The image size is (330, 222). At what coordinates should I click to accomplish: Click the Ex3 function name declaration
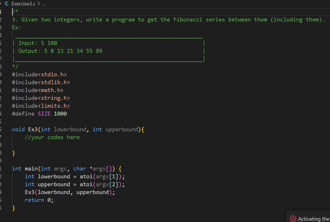33,129
